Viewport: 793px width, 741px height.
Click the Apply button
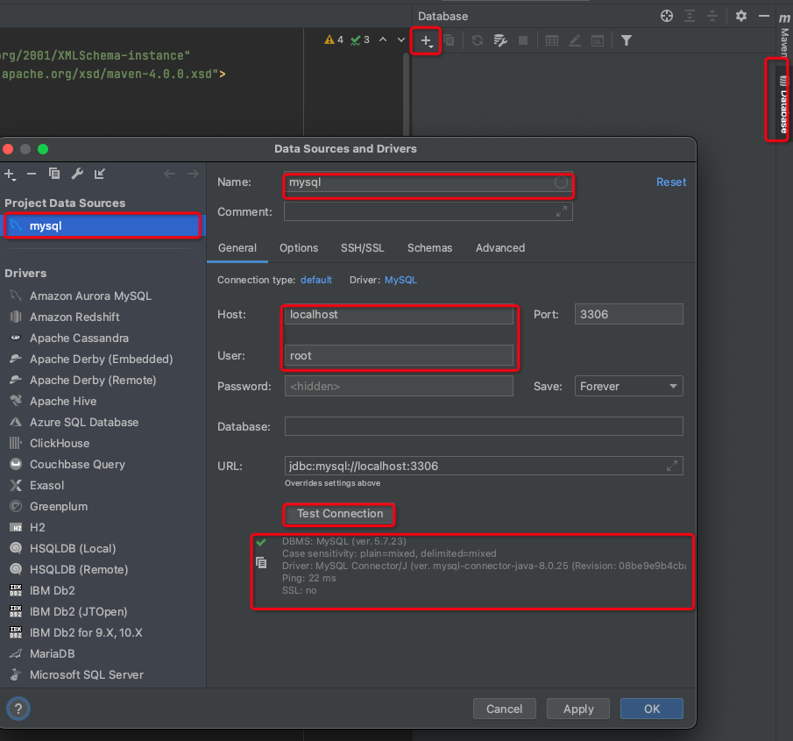coord(578,709)
